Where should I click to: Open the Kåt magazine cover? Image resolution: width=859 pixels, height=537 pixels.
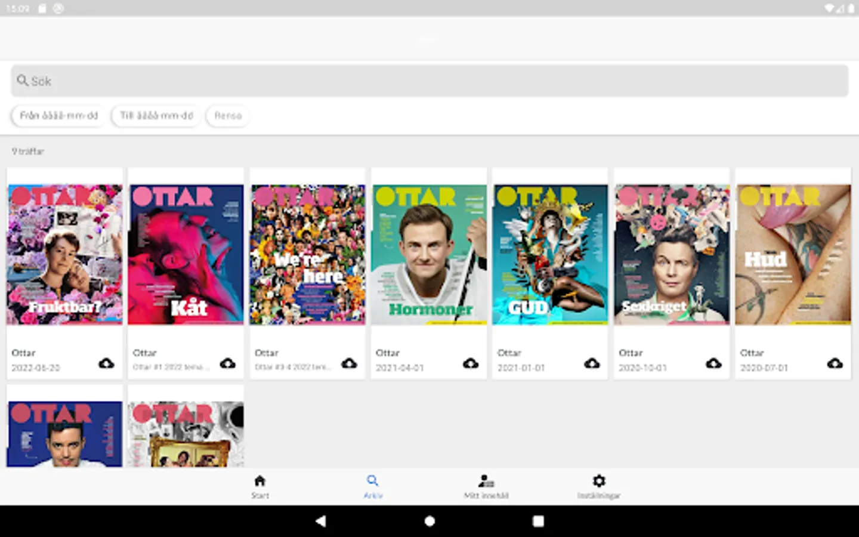(x=186, y=254)
